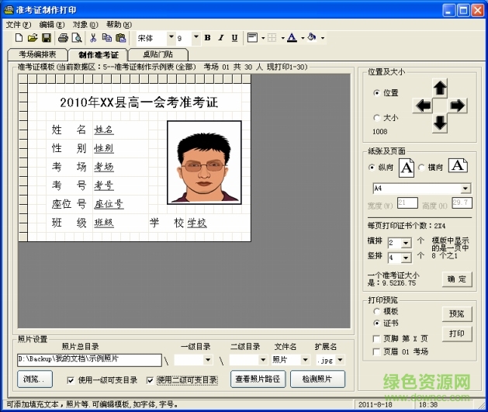Toggle Italic formatting
Image resolution: width=488 pixels, height=412 pixels.
(221, 38)
